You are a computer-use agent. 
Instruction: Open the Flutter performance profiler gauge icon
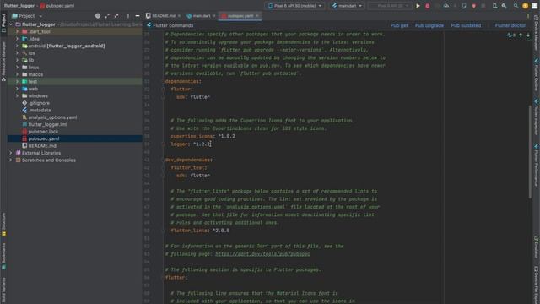coord(446,6)
